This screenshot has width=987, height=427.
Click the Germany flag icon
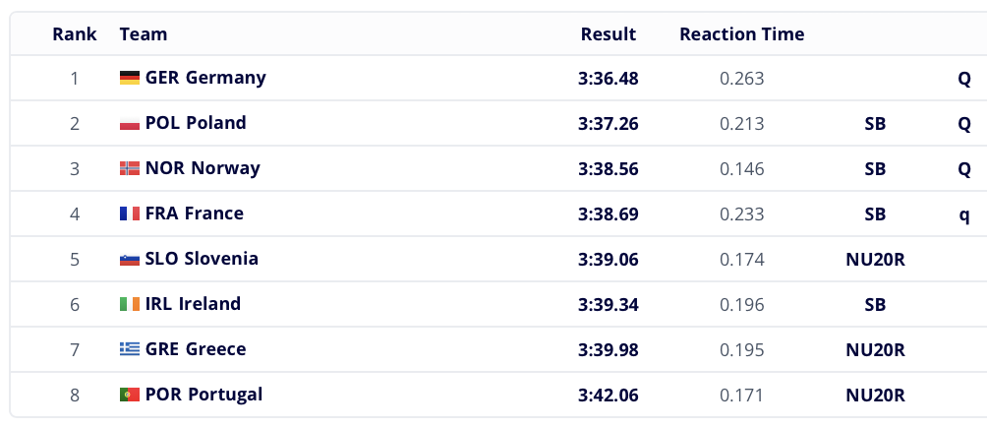click(x=130, y=78)
